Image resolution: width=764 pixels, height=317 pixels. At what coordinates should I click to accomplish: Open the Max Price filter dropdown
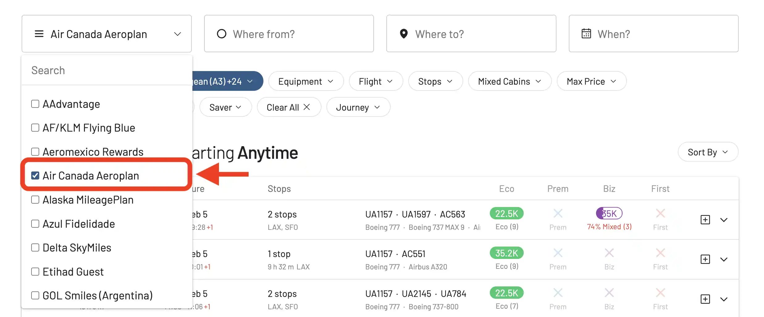coord(591,81)
